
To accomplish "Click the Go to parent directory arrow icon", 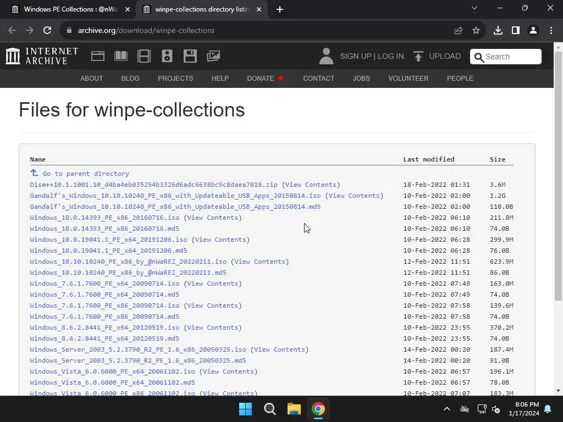I will click(x=34, y=173).
